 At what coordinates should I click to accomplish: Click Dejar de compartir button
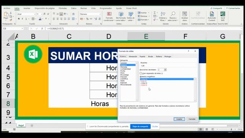pos(140,127)
